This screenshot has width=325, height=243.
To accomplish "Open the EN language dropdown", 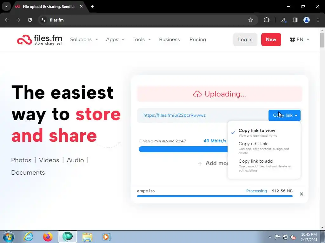I will pos(300,40).
